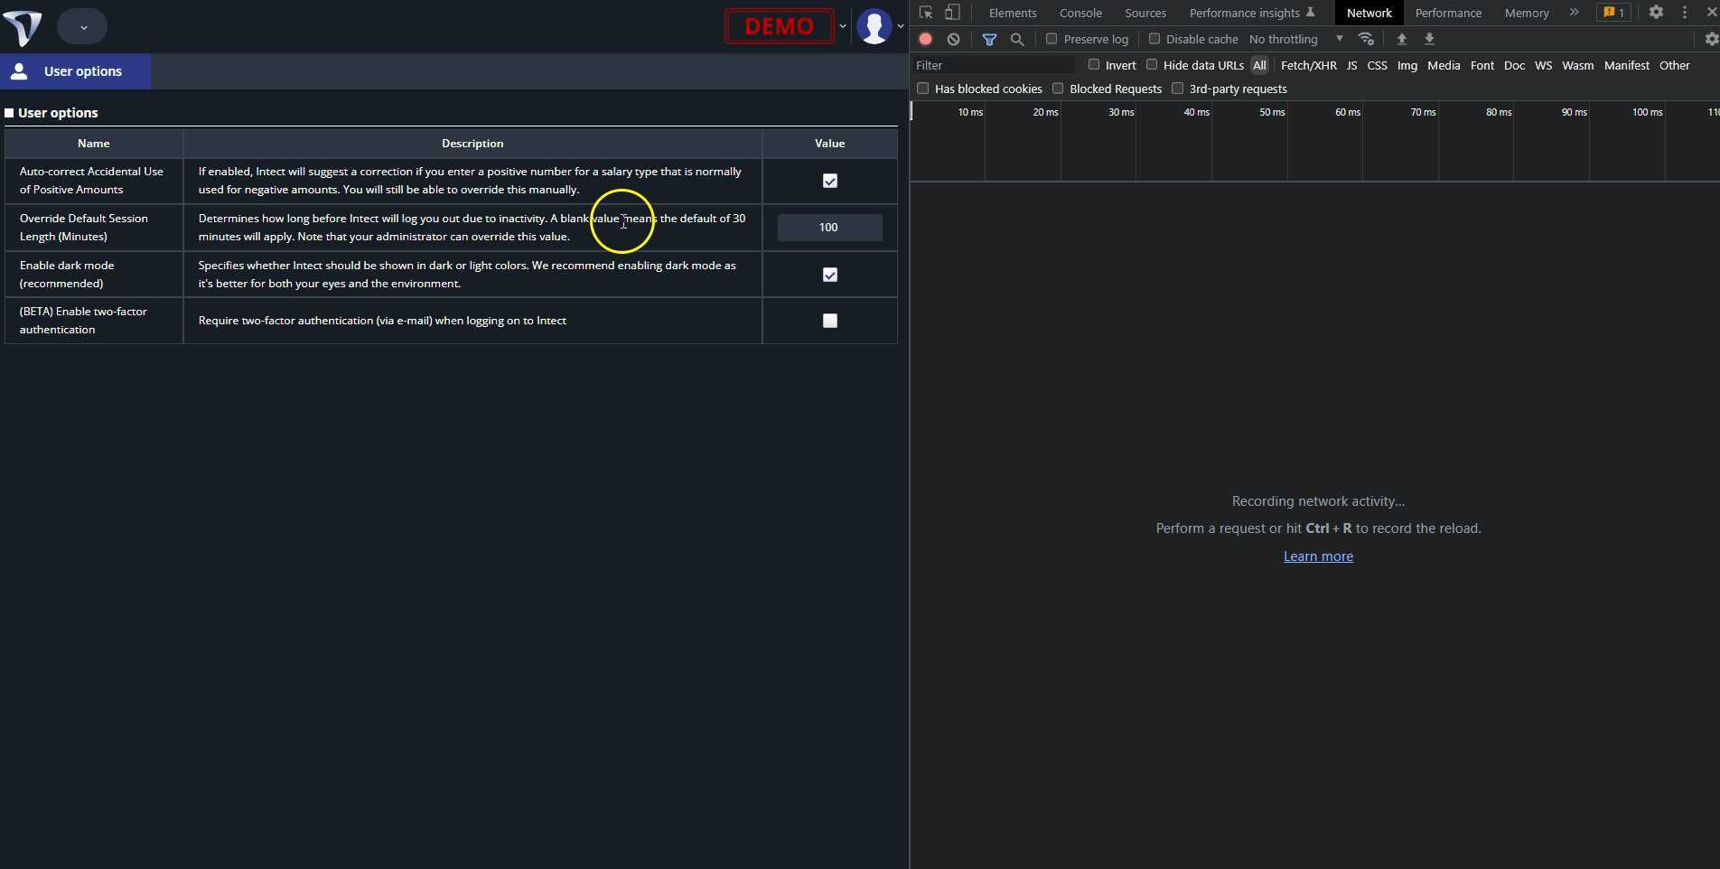The width and height of the screenshot is (1720, 869).
Task: Click the Learn more link
Action: pyautogui.click(x=1317, y=556)
